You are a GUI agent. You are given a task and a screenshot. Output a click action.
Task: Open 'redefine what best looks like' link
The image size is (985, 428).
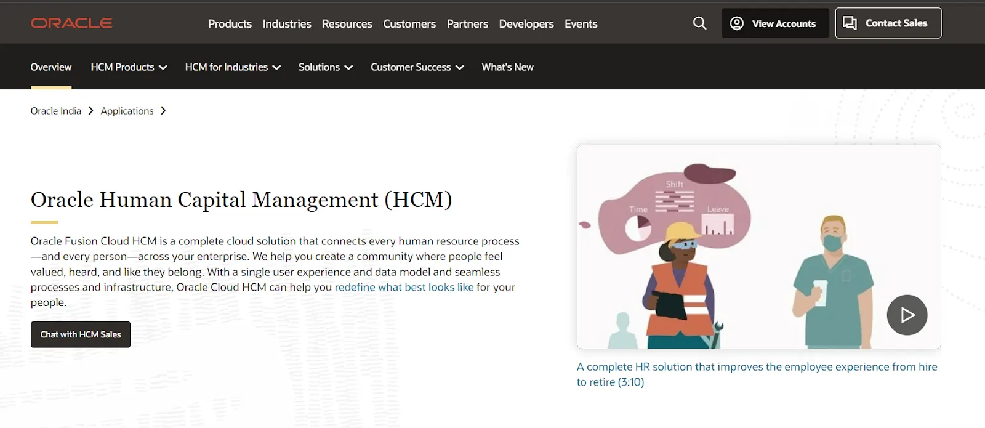tap(404, 287)
